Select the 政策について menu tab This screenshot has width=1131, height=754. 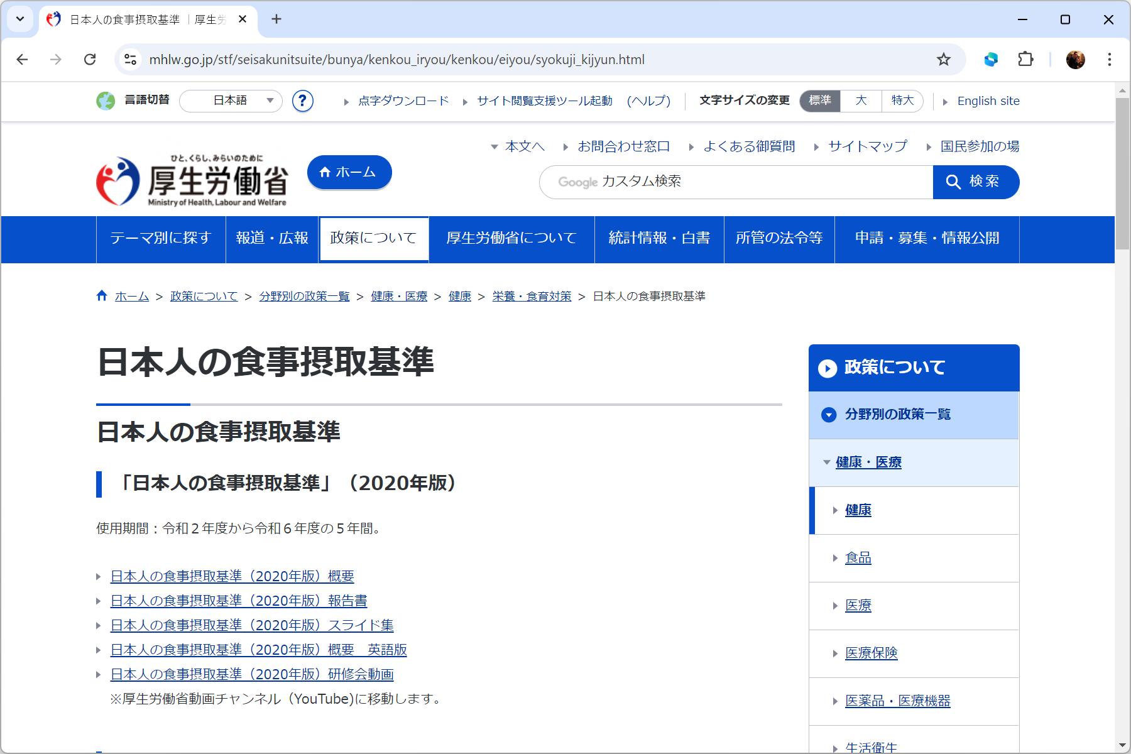pos(374,239)
